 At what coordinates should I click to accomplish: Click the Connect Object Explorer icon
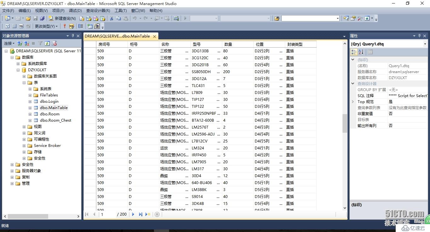click(x=20, y=43)
